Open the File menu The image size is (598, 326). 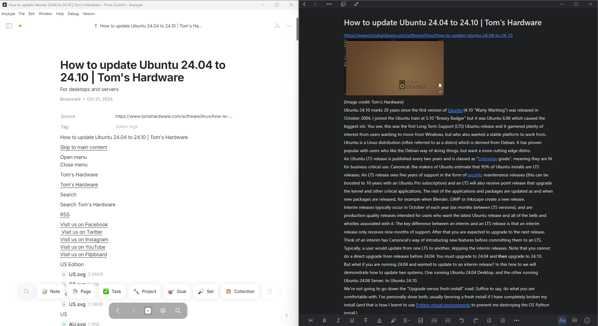point(22,14)
